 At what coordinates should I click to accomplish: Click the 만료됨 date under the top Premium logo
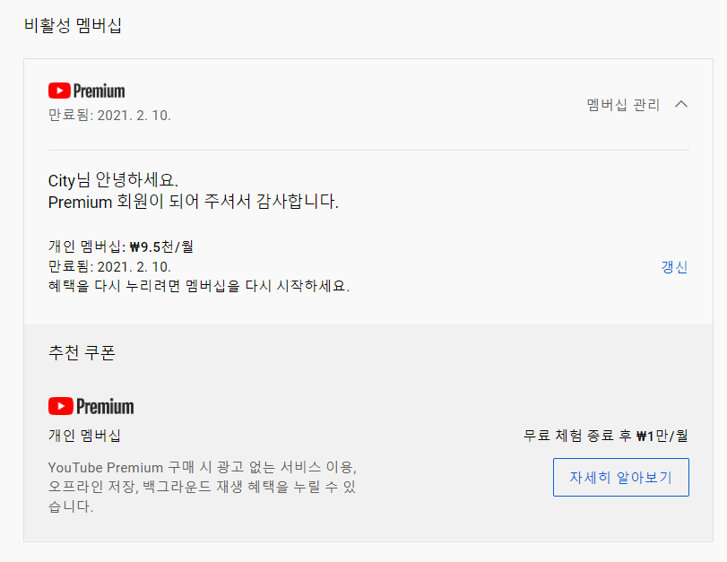coord(109,115)
